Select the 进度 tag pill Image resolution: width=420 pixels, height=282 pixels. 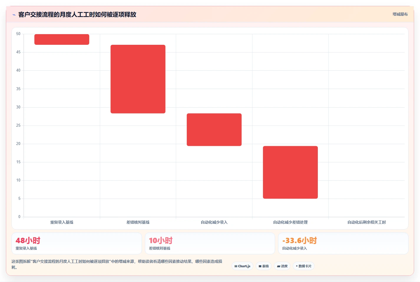tap(282, 266)
